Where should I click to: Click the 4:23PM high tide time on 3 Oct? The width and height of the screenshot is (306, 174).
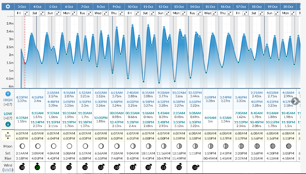pos(22,97)
